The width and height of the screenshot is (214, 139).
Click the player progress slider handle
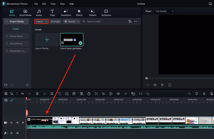[x=146, y=78]
